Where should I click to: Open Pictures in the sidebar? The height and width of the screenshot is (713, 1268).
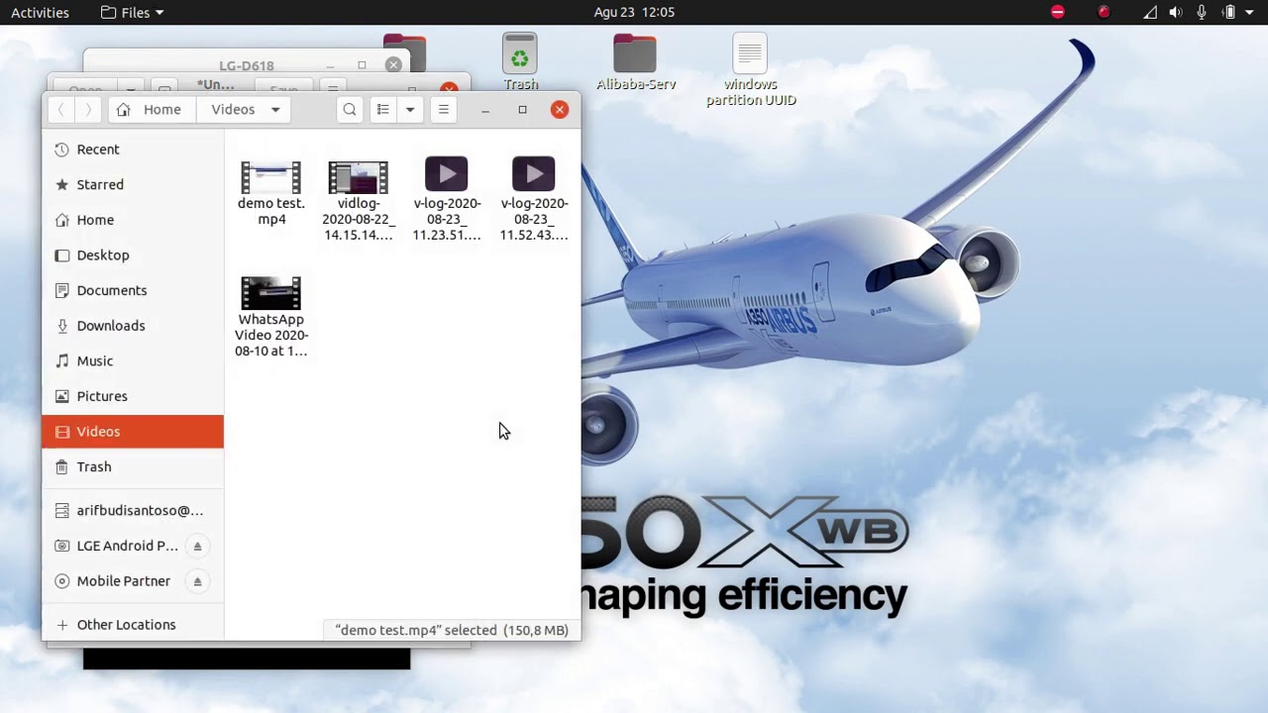click(133, 396)
